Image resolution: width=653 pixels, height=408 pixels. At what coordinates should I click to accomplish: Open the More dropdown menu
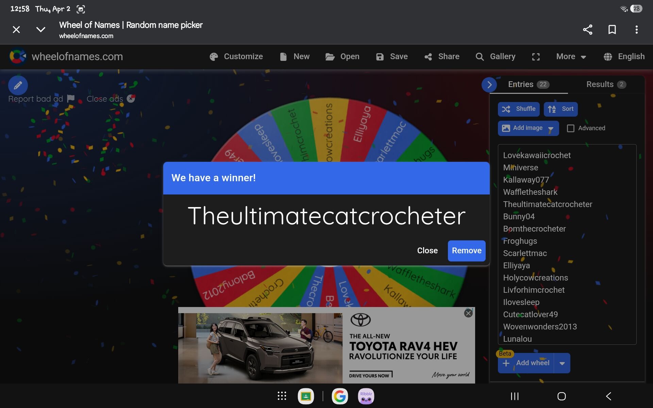(571, 56)
